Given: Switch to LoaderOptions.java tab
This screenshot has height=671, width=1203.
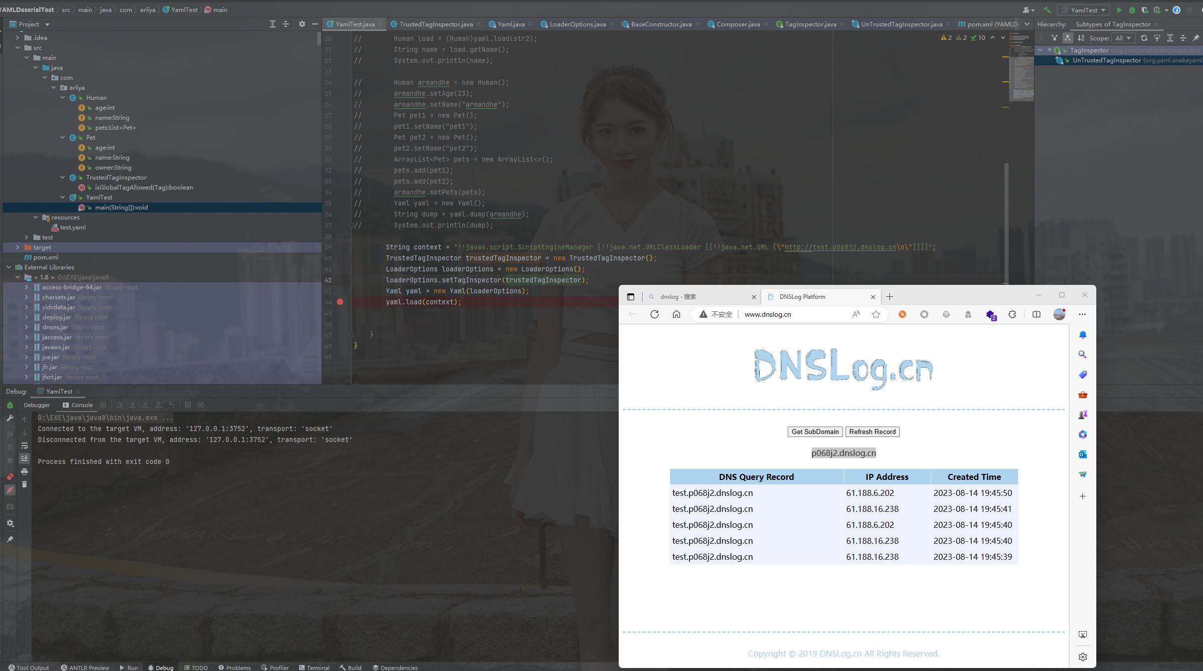Looking at the screenshot, I should pos(577,24).
